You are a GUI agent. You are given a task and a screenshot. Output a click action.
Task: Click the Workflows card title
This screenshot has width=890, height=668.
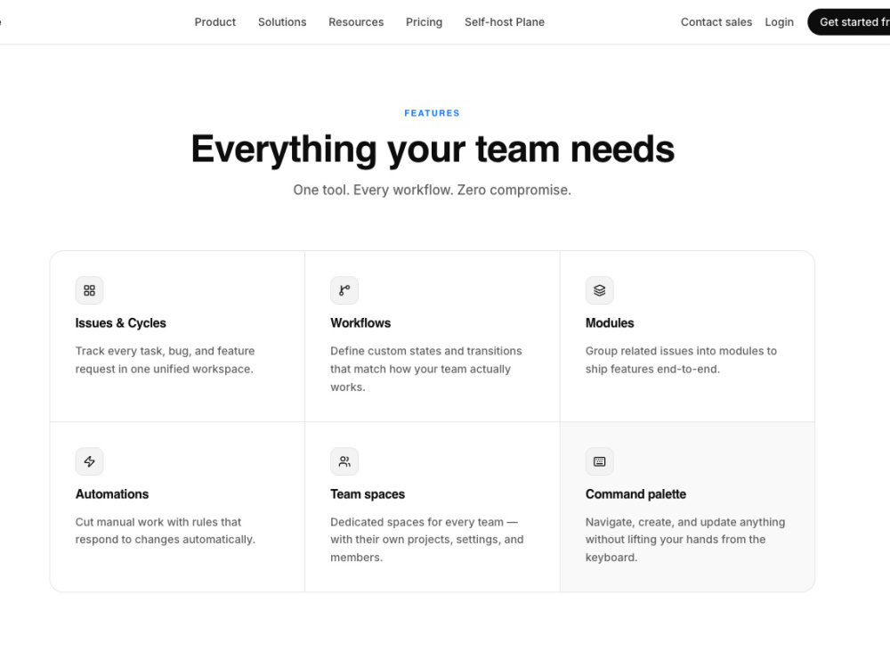pos(360,323)
